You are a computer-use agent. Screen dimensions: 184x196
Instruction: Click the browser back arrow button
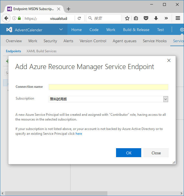[6, 18]
